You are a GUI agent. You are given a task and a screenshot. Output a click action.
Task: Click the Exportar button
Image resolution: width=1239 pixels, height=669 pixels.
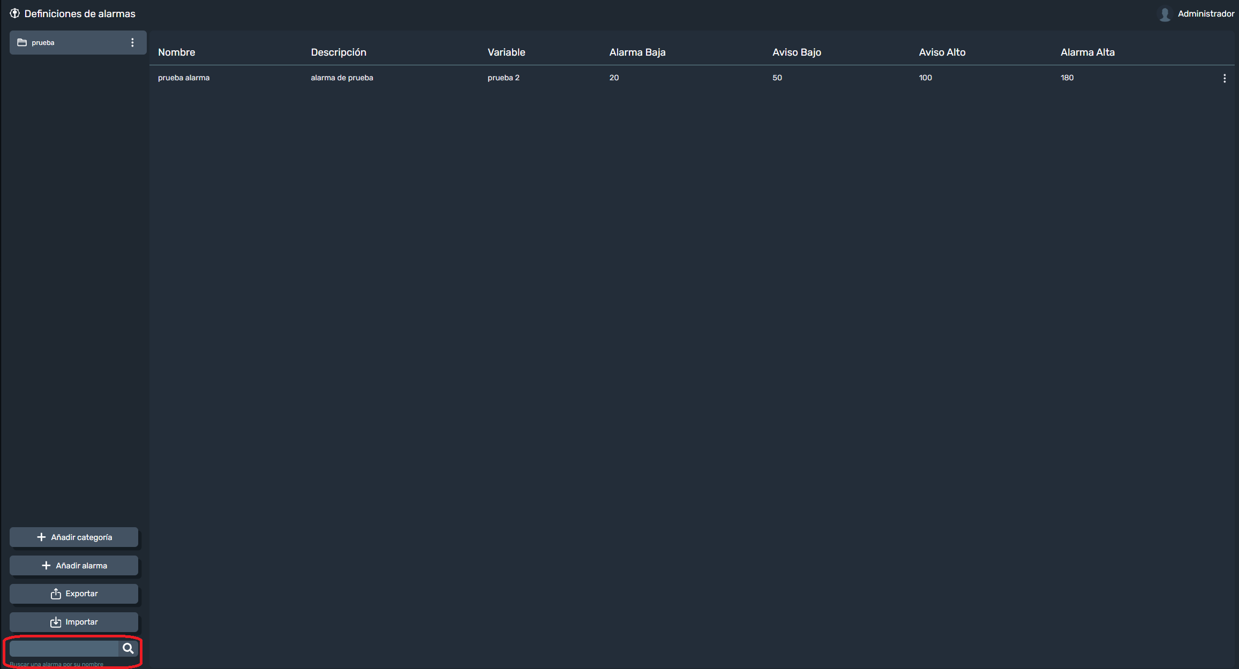[74, 594]
